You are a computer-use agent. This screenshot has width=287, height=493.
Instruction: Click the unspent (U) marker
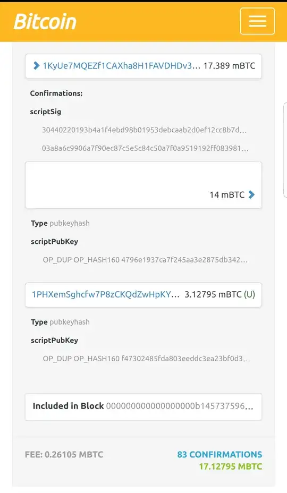click(x=249, y=294)
